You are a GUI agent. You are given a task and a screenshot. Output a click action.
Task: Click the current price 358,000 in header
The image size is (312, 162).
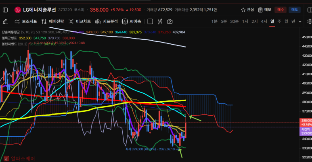pos(99,10)
